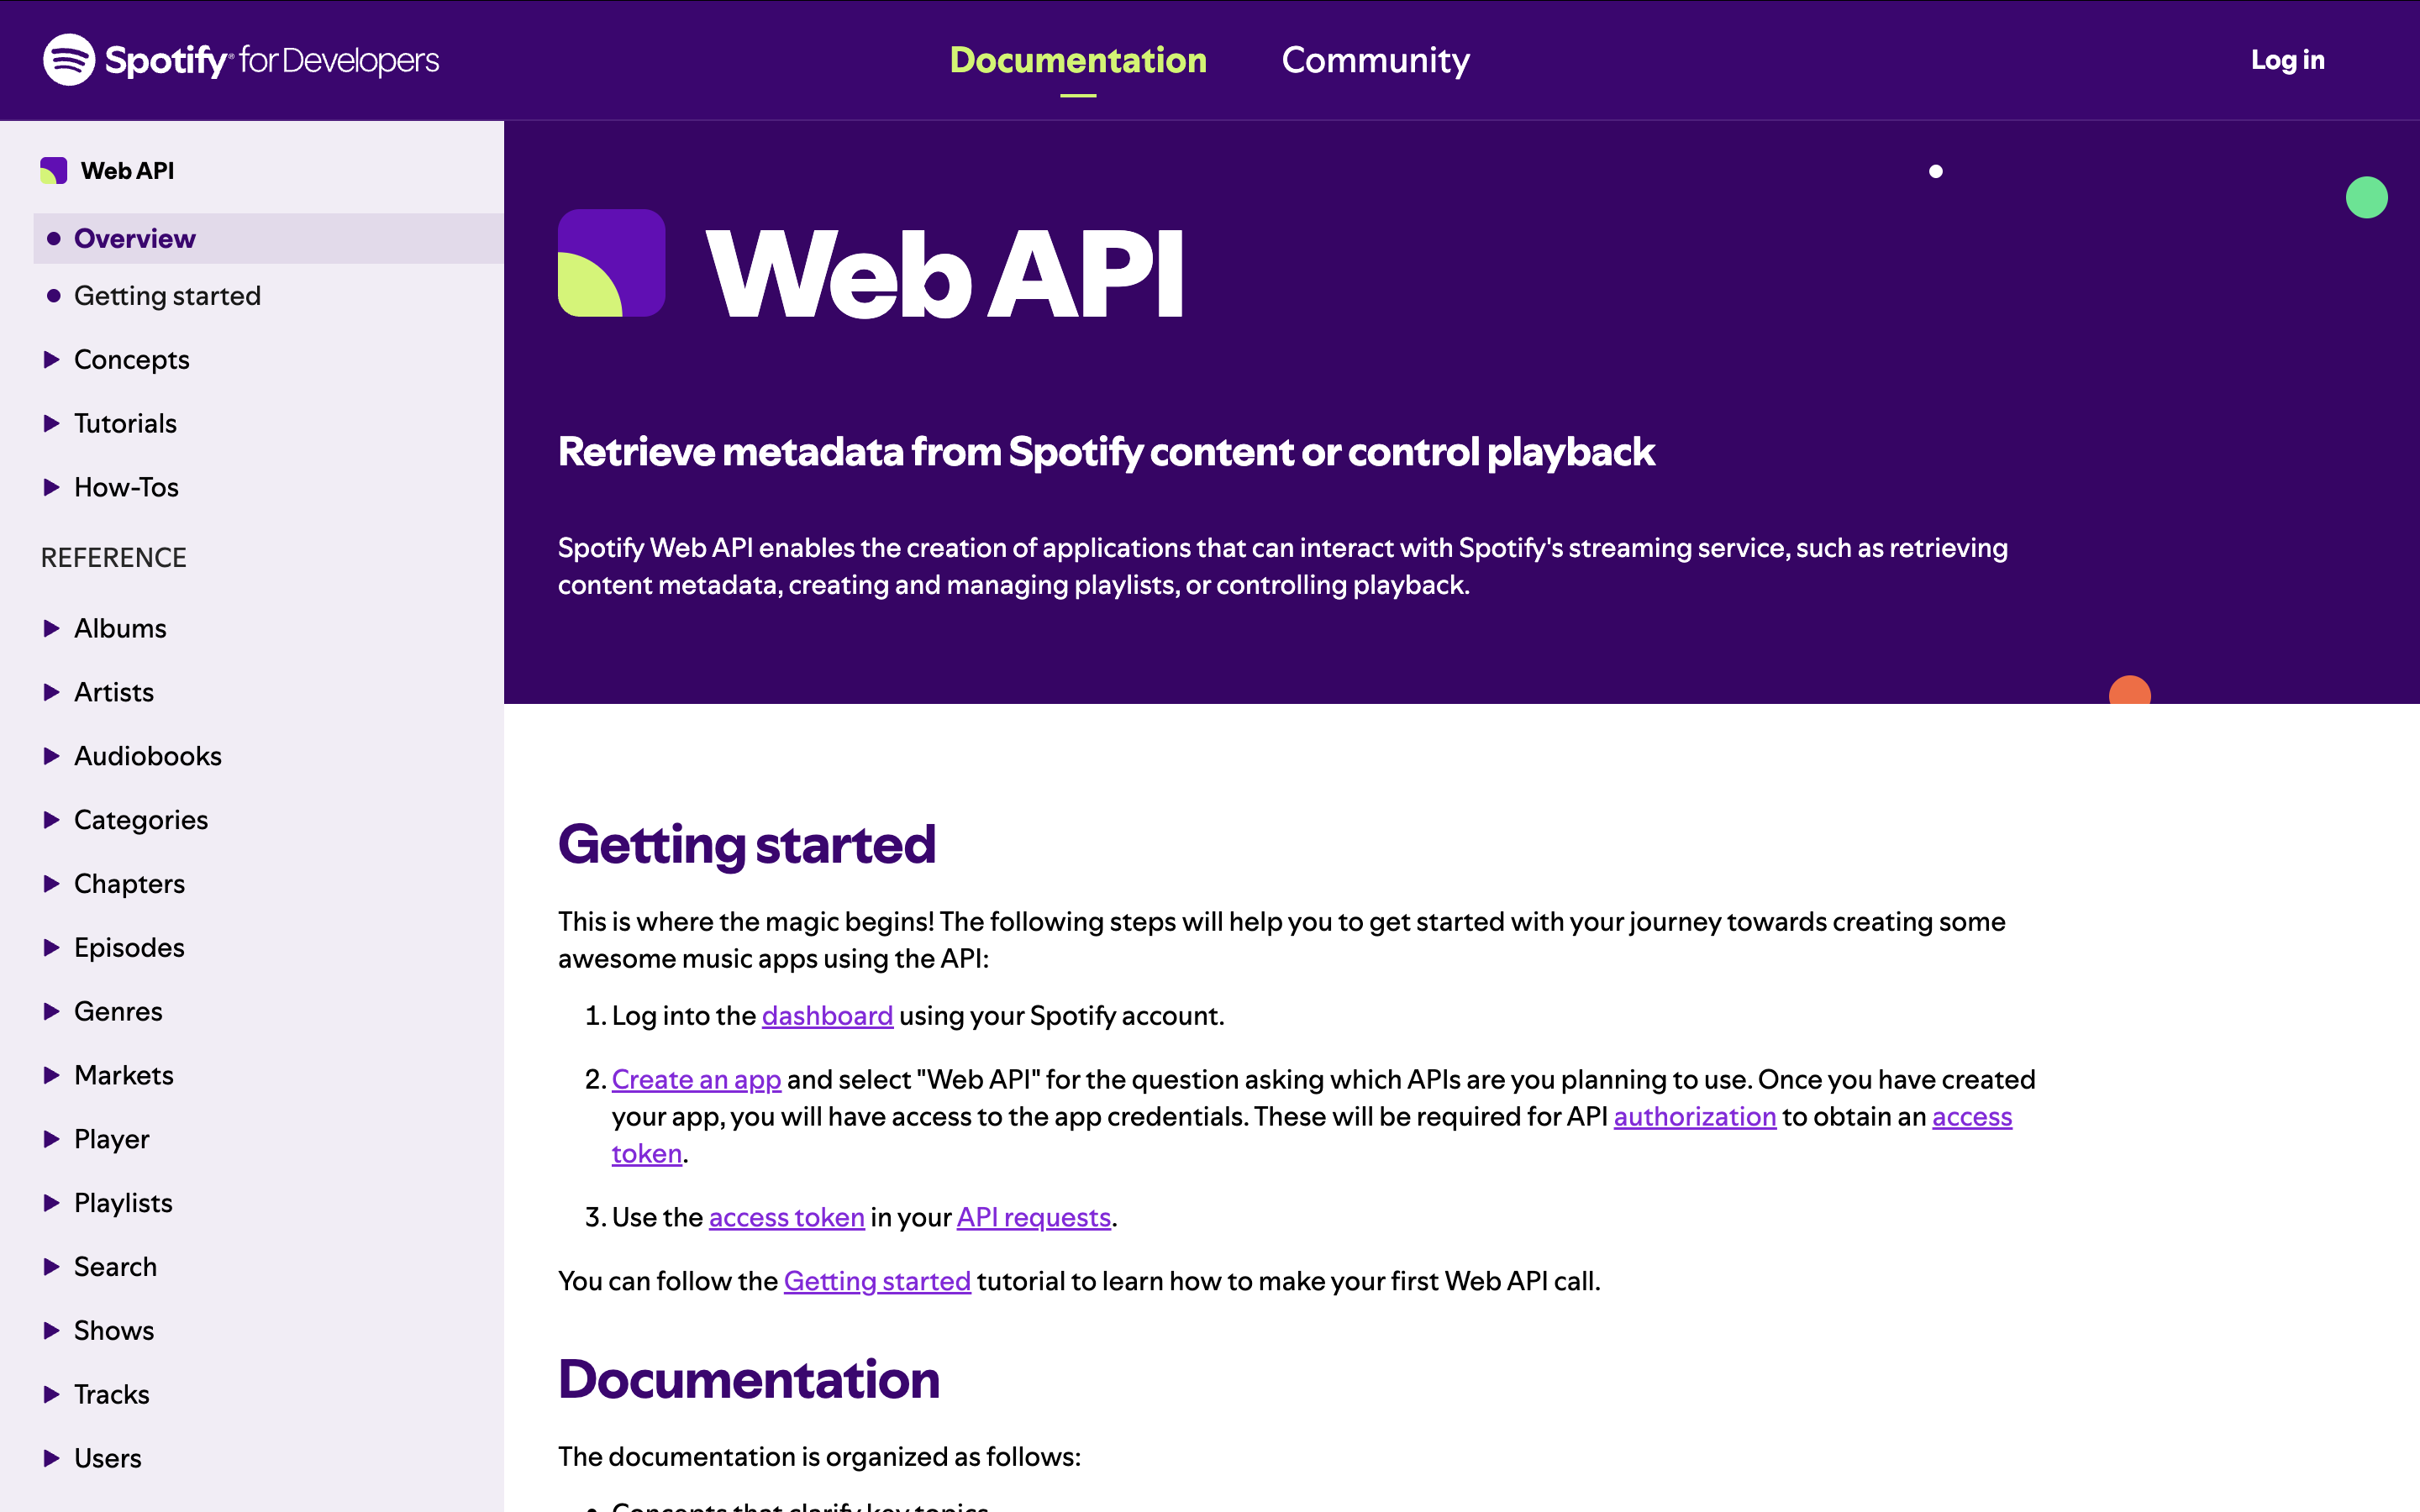Follow the access token link in step 3
Viewport: 2420px width, 1512px height.
point(787,1218)
